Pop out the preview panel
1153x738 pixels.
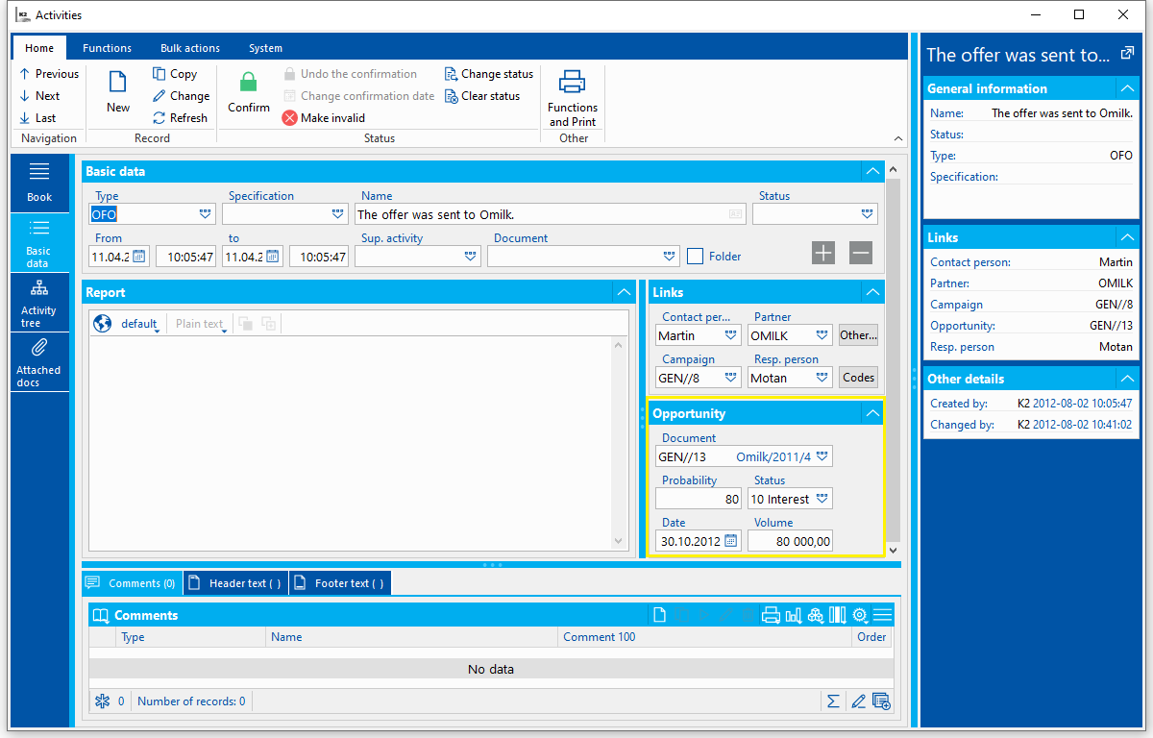click(1128, 54)
